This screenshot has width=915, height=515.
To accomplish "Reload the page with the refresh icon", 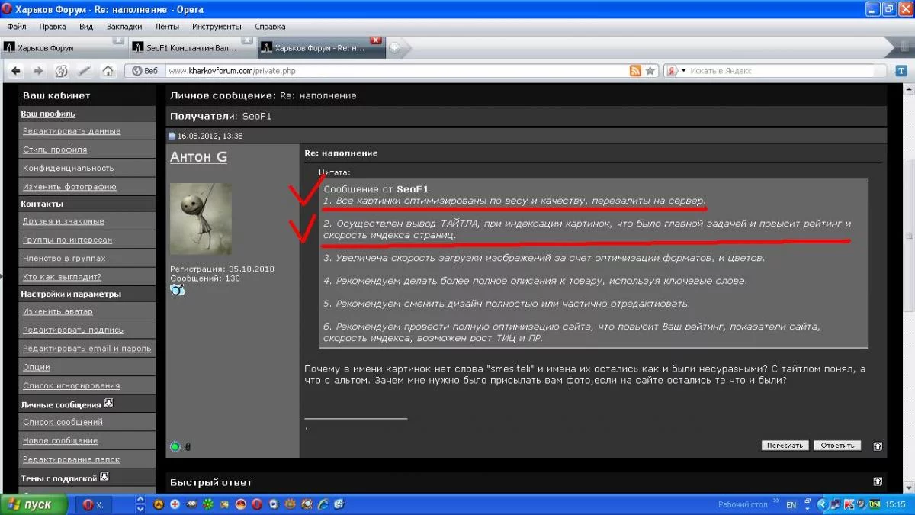I will [x=62, y=71].
